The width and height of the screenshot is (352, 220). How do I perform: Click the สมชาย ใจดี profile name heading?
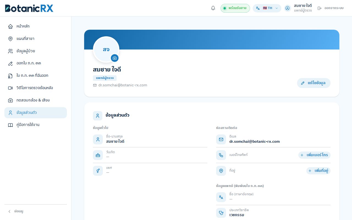coord(107,70)
